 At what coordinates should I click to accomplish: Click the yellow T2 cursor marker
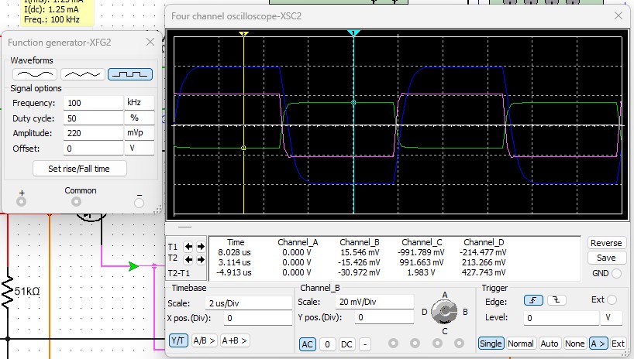(243, 34)
